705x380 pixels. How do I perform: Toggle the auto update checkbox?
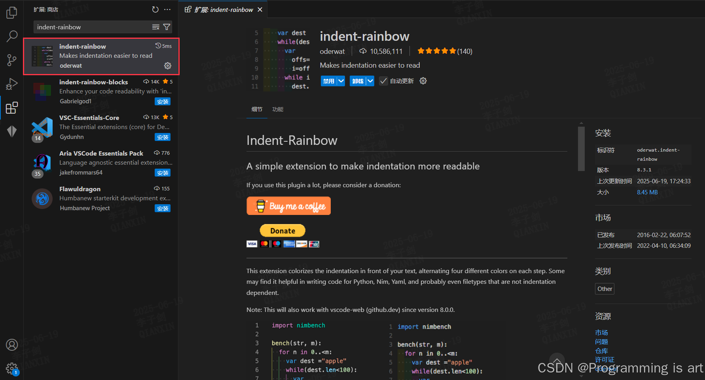[x=383, y=81]
